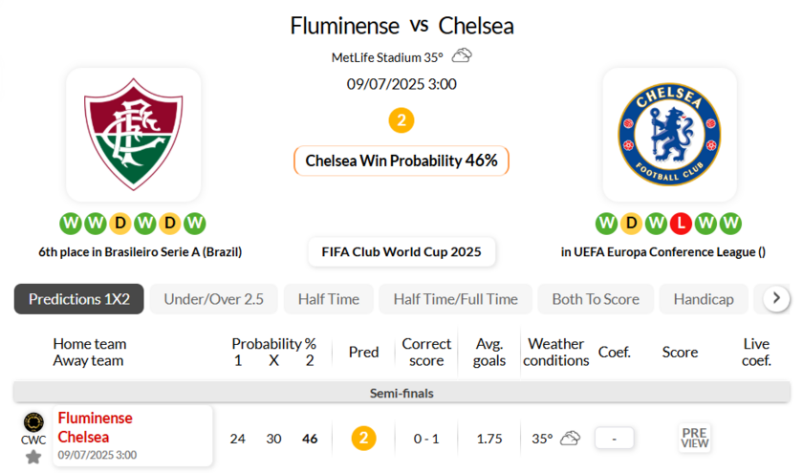Viewport: 803px width, 473px height.
Task: Click Chelsea's red L form badge
Action: click(681, 224)
